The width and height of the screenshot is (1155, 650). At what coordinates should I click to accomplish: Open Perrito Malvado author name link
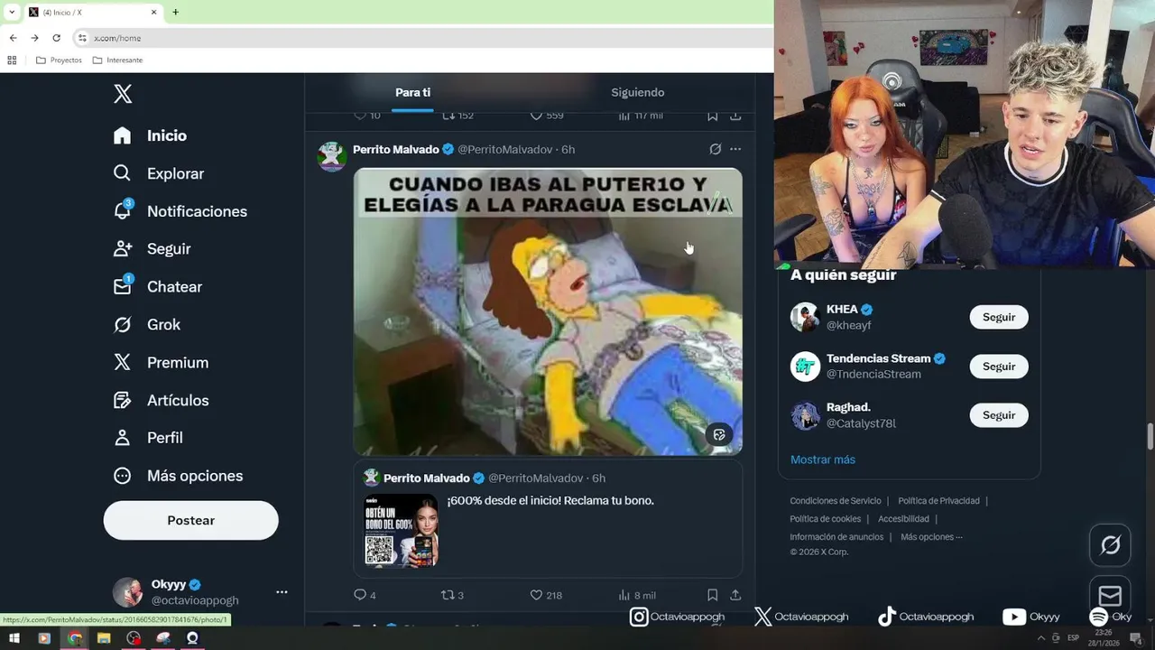[x=396, y=150]
